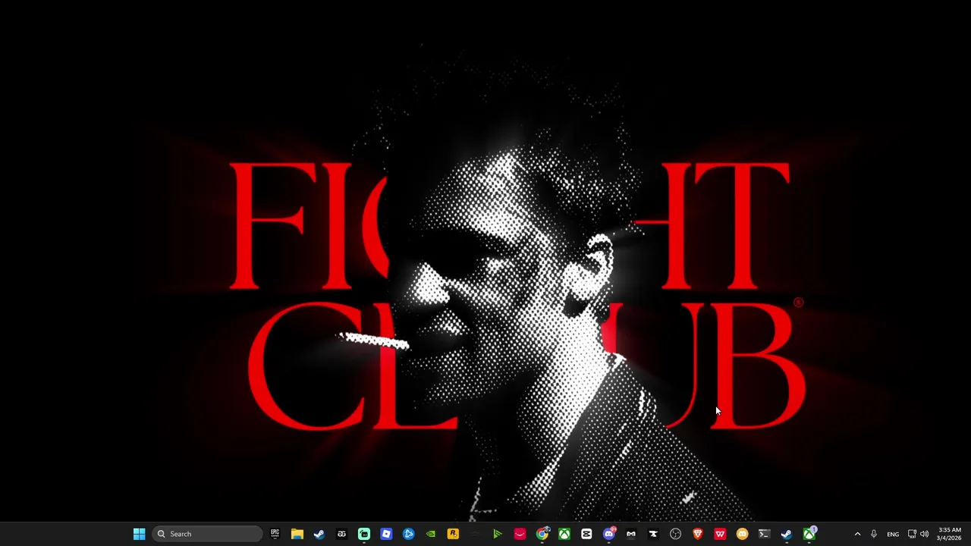The height and width of the screenshot is (546, 971).
Task: Open the mint green rounded taskbar icon
Action: click(x=364, y=534)
